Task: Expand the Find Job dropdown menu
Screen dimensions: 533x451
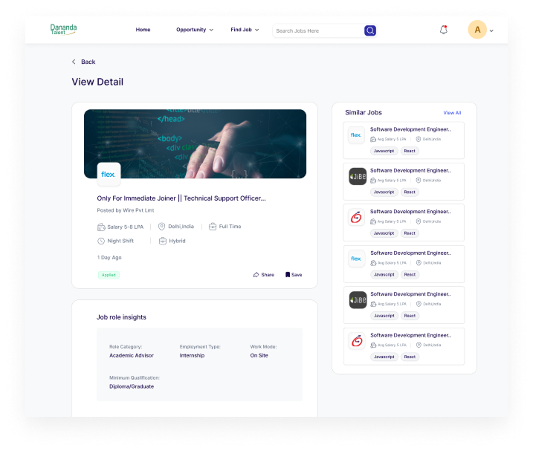Action: click(245, 30)
